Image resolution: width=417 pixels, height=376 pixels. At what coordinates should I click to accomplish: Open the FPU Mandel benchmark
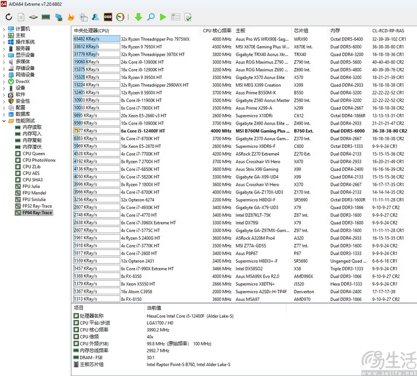31,193
